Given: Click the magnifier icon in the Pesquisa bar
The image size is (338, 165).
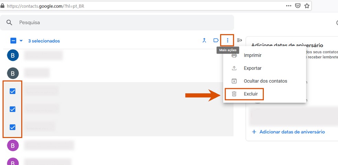Looking at the screenshot, I should [x=10, y=23].
